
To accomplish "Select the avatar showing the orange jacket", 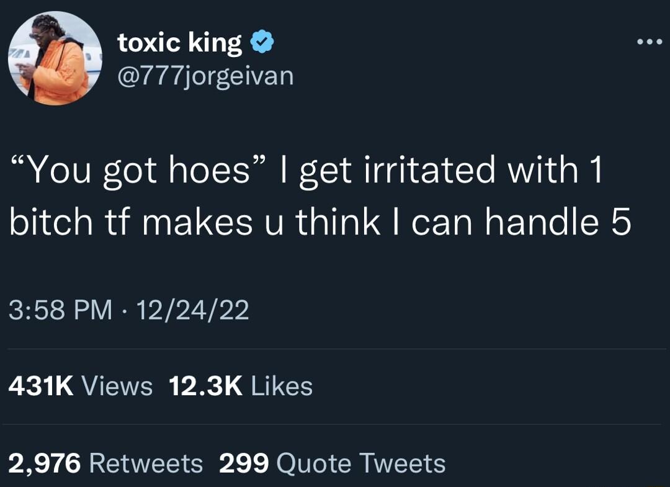I will pos(55,58).
